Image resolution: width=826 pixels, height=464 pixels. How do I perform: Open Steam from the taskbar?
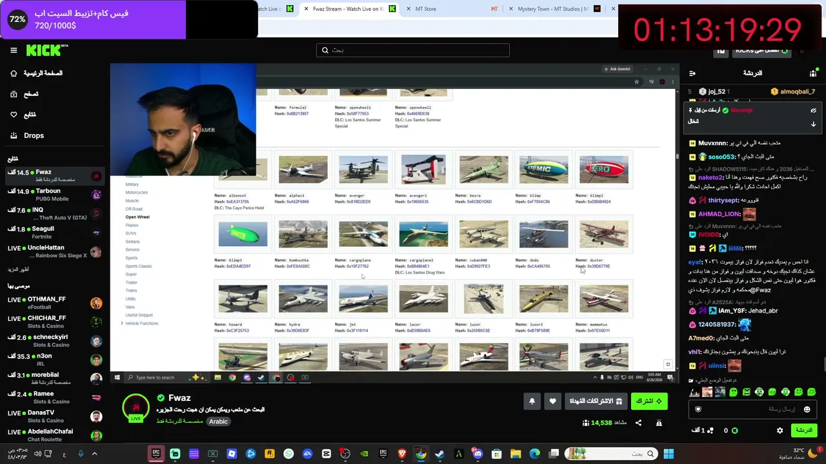439,454
